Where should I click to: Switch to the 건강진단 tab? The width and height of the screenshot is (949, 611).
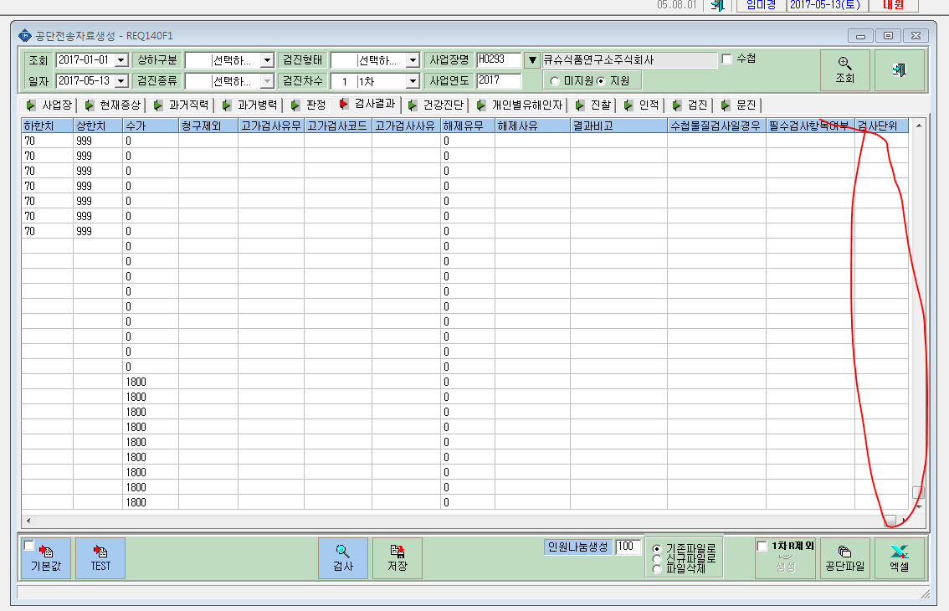tap(436, 105)
